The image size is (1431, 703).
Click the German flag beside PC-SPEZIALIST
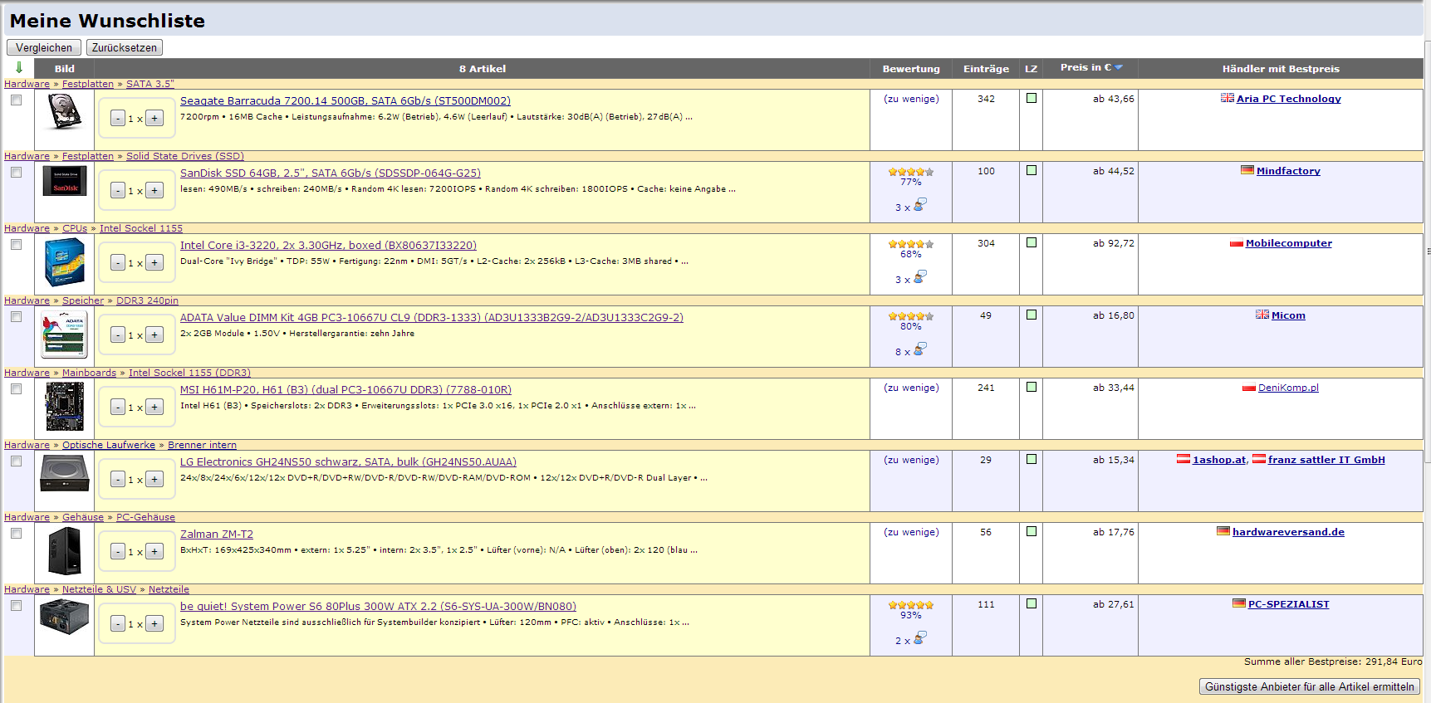click(x=1238, y=603)
